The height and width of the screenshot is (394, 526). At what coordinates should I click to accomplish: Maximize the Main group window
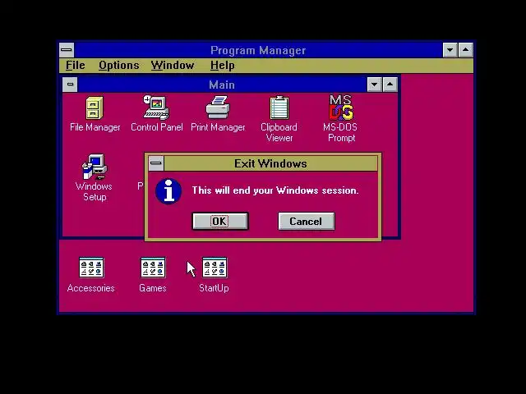click(x=390, y=85)
